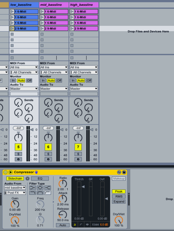
Task: Click the RMS mode button
Action: 119,196
